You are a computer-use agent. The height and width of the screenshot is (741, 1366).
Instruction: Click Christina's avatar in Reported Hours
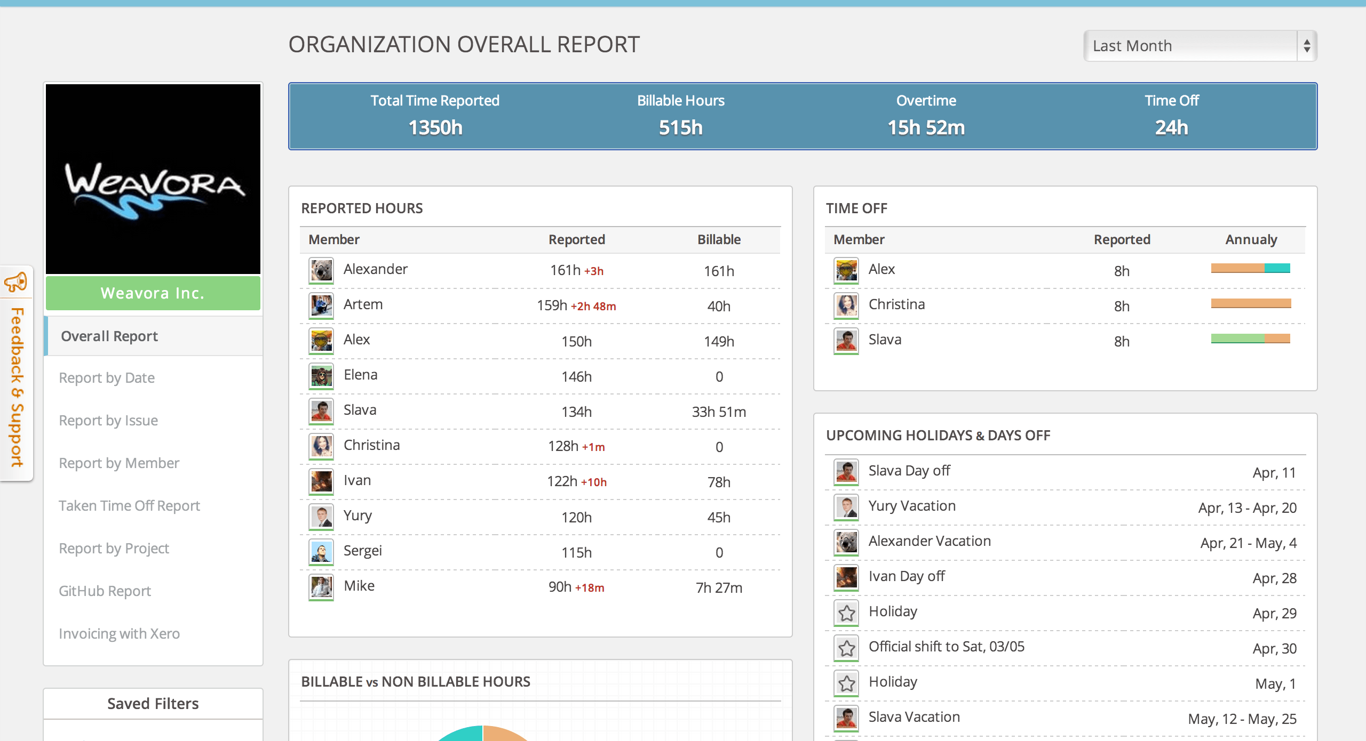coord(321,447)
